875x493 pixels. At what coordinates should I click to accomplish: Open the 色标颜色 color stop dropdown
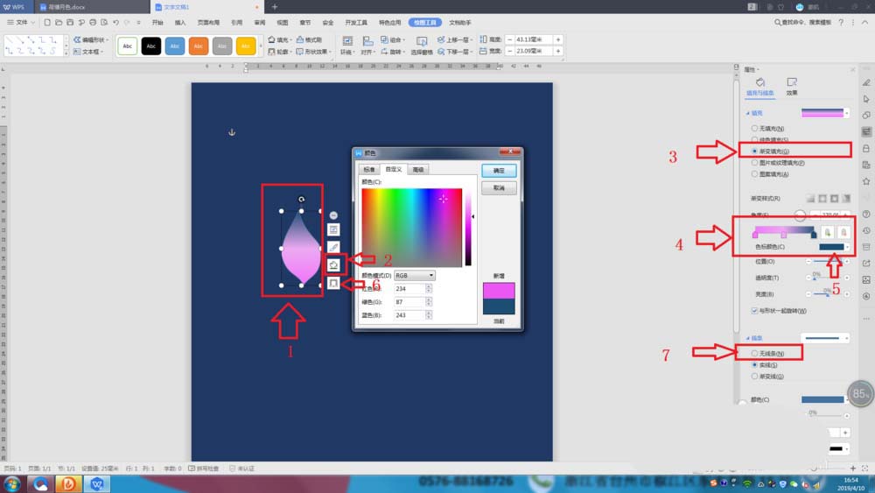[x=847, y=247]
